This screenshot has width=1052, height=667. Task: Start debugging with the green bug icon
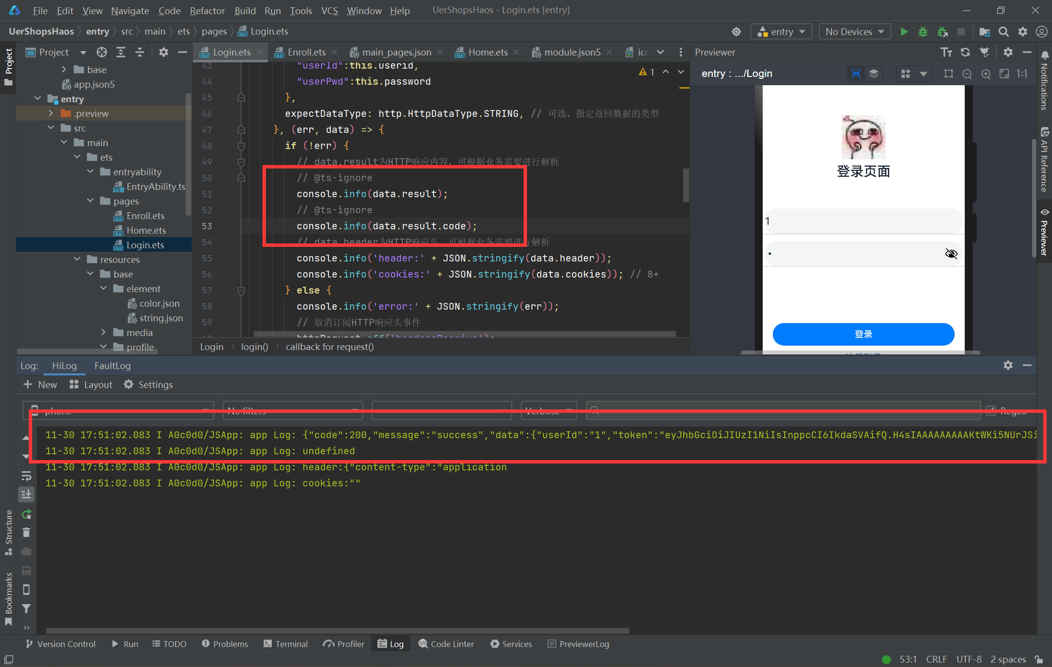pyautogui.click(x=922, y=32)
